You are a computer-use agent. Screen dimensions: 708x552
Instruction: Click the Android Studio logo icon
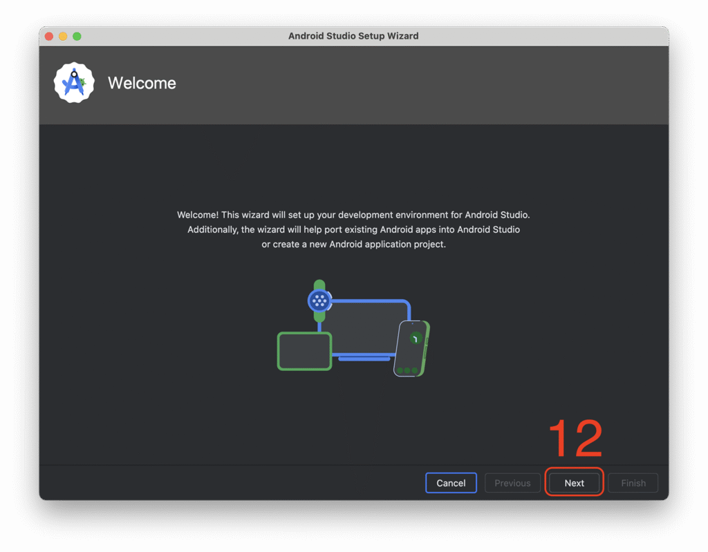pos(74,83)
